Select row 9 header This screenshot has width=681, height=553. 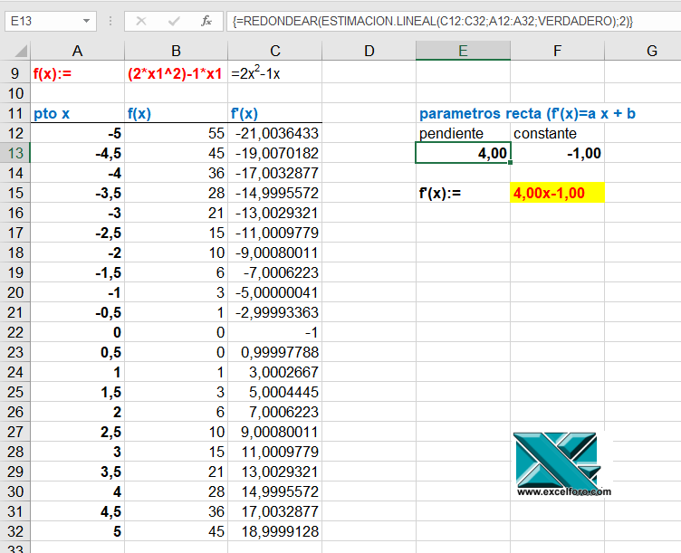14,73
